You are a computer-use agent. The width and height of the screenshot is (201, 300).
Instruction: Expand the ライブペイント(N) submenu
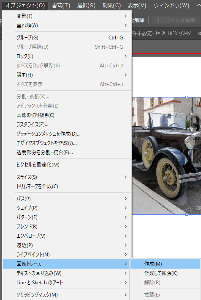[67, 255]
